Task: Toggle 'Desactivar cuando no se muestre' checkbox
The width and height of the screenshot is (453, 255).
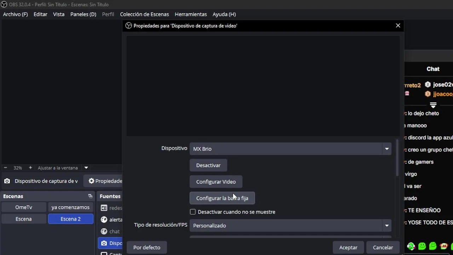Action: 193,212
